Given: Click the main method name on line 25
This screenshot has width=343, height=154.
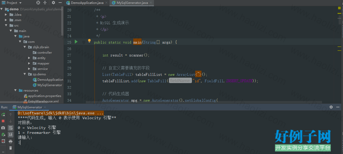Looking at the screenshot, I should [137, 42].
